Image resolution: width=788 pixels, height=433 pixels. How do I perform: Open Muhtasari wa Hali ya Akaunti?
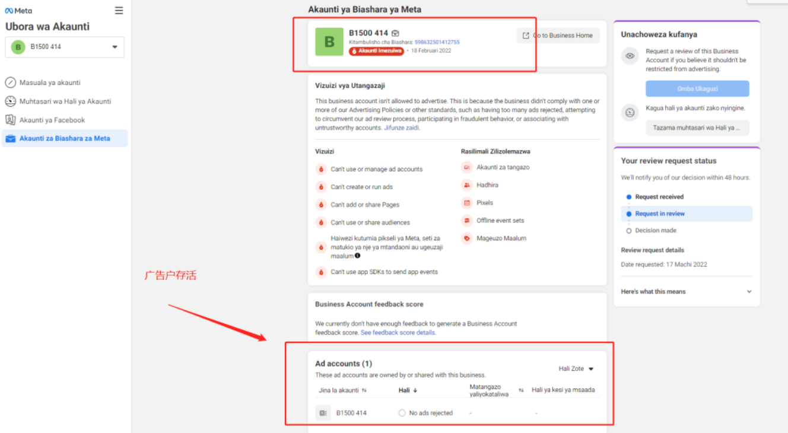pos(65,101)
